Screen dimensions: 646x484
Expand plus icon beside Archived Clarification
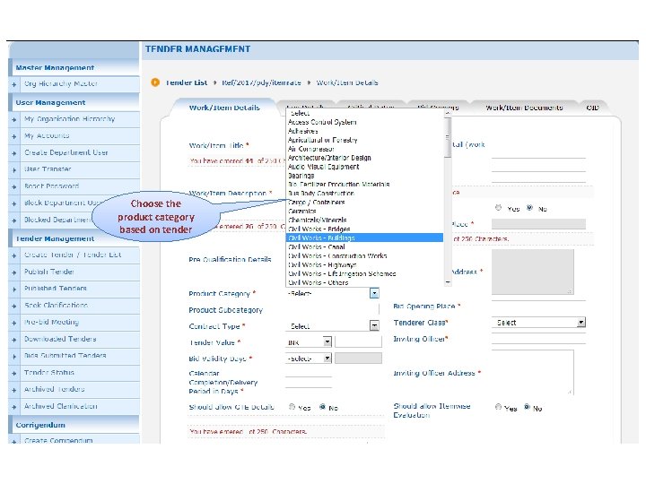click(14, 407)
